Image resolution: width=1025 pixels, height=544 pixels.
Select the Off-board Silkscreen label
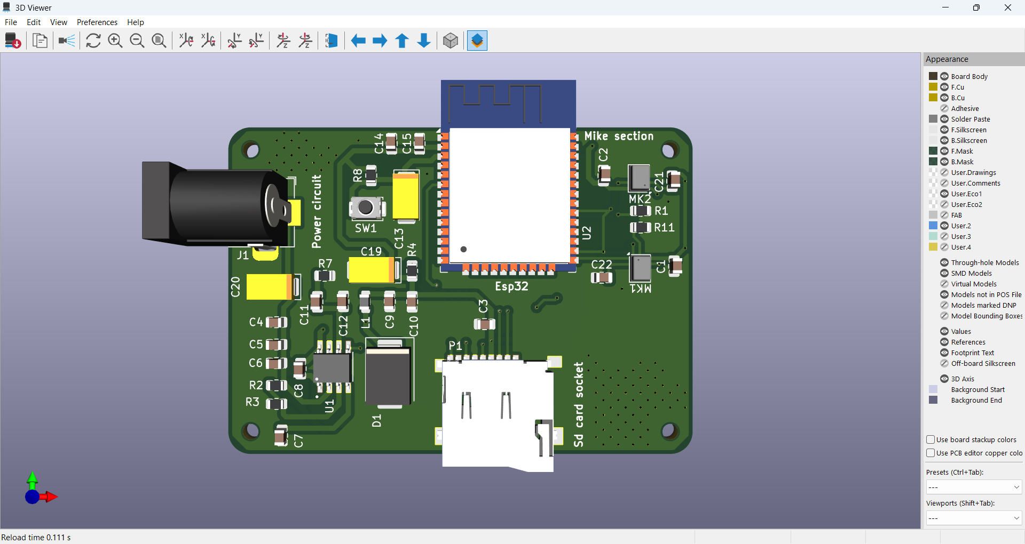983,363
